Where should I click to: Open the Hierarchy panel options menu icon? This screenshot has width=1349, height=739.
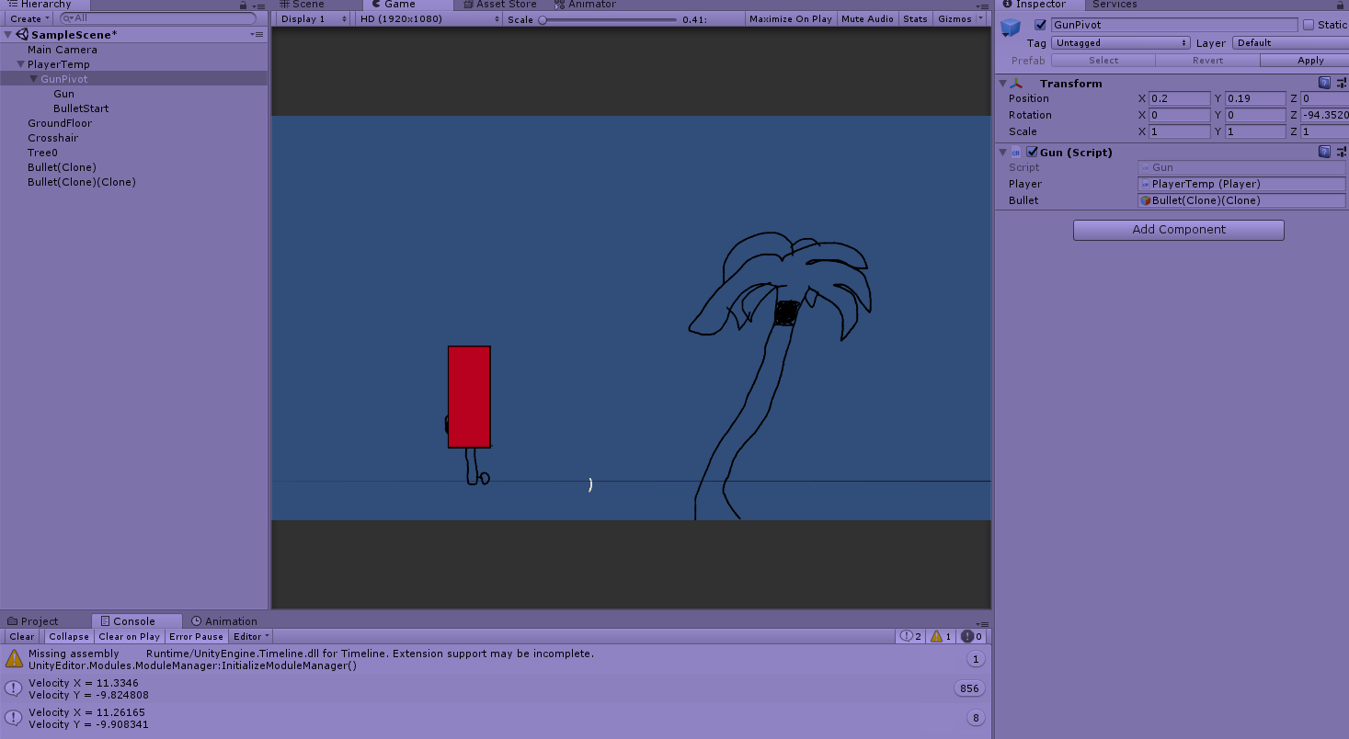click(x=258, y=5)
